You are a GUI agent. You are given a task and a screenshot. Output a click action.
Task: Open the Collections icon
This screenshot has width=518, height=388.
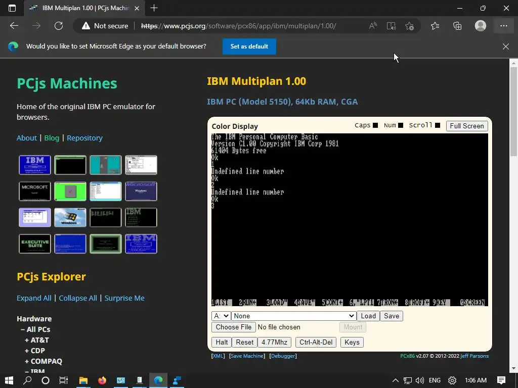[x=457, y=26]
